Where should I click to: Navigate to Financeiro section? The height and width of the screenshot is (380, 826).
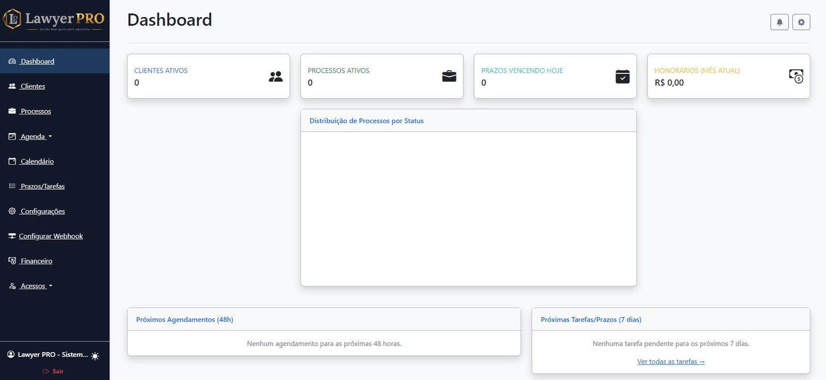click(36, 261)
